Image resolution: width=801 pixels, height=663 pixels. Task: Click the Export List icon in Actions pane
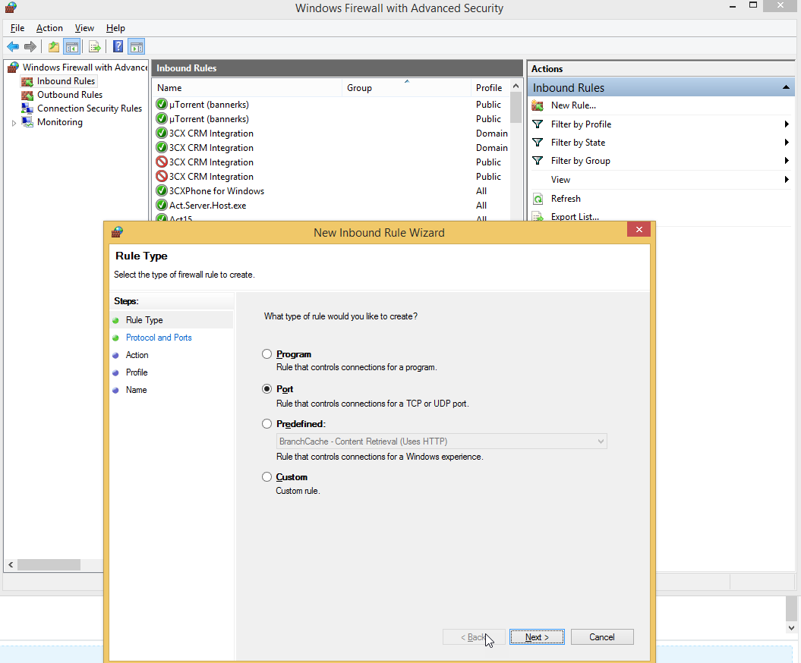click(x=538, y=217)
